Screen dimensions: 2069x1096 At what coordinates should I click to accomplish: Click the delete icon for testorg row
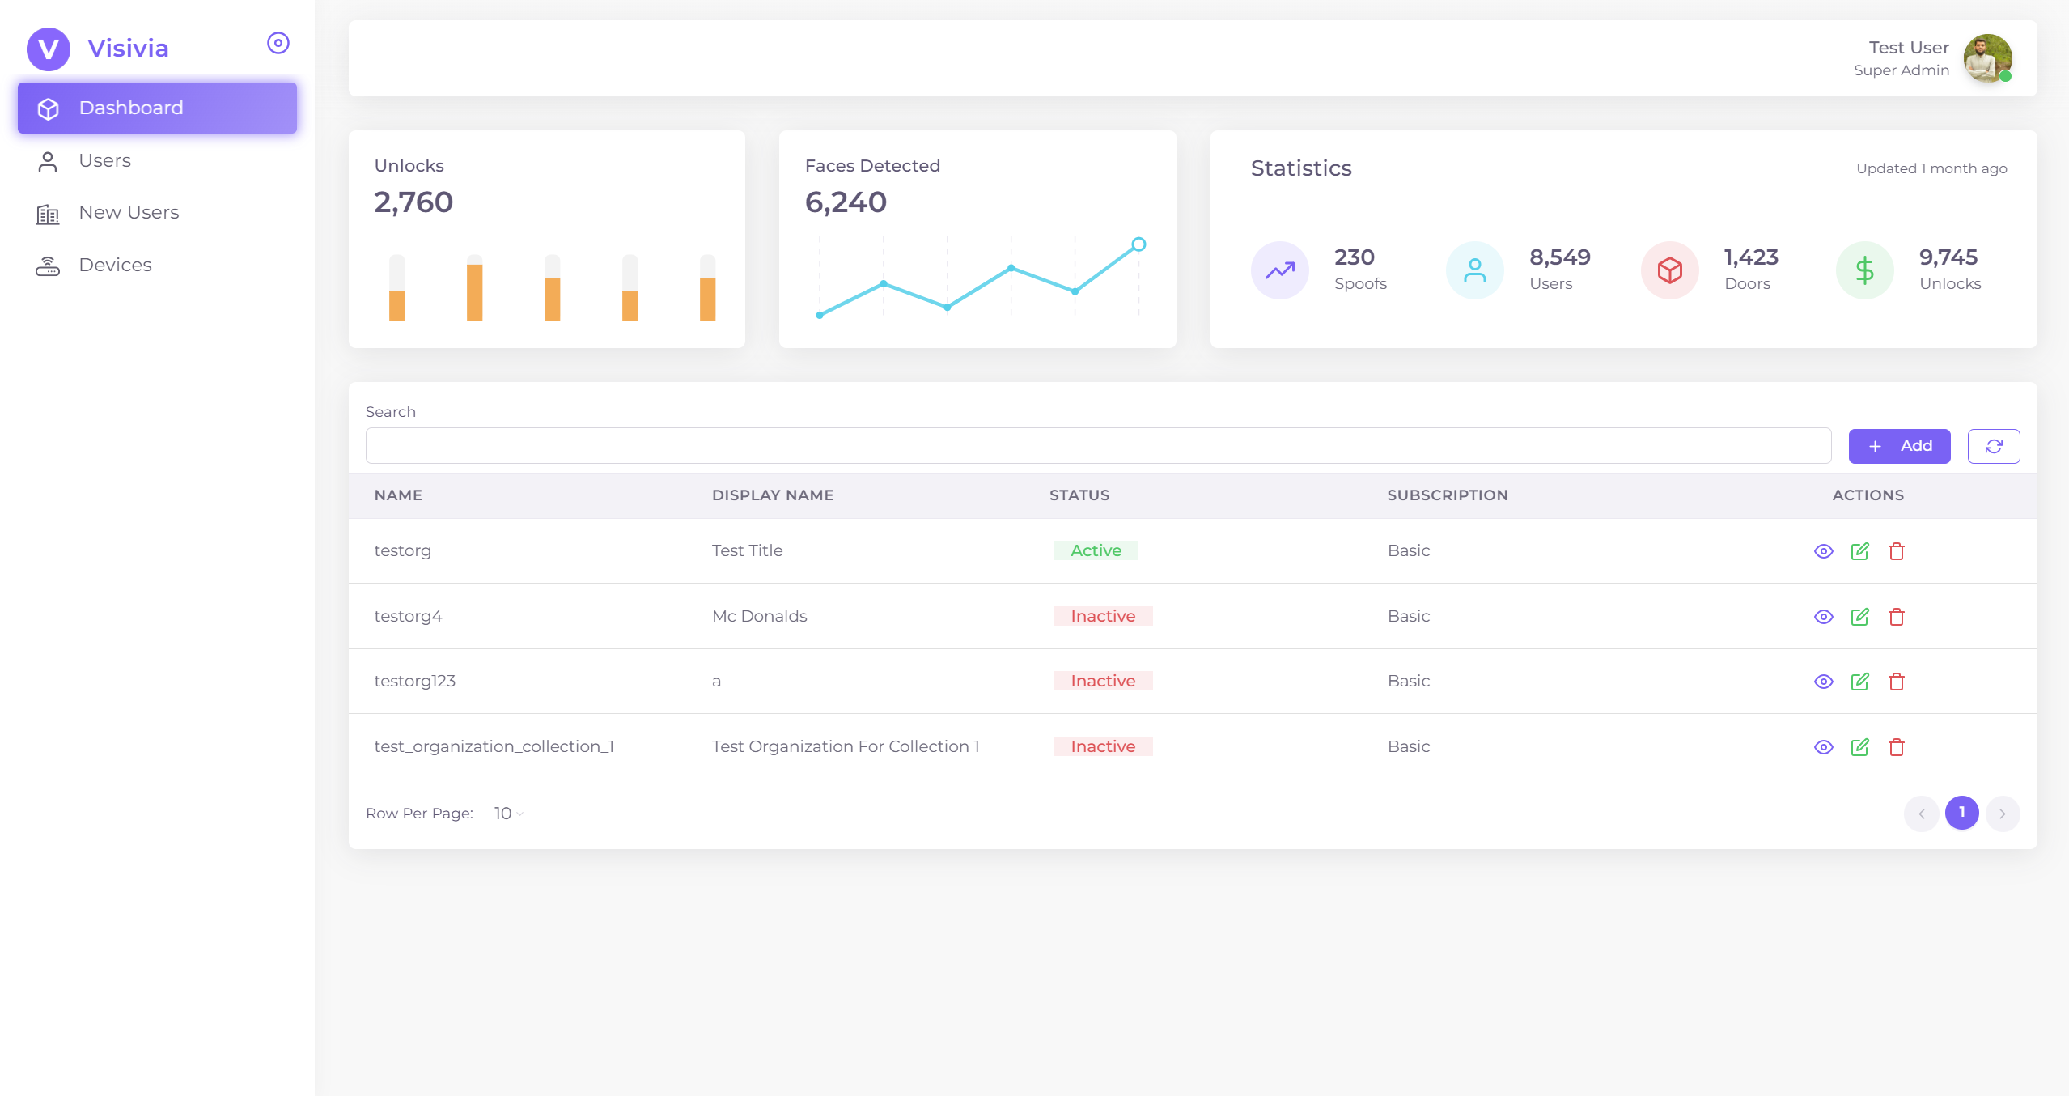1896,551
